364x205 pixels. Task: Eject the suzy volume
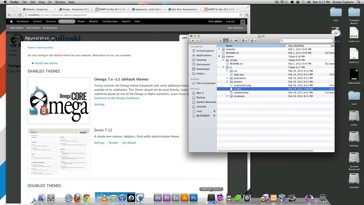214,111
